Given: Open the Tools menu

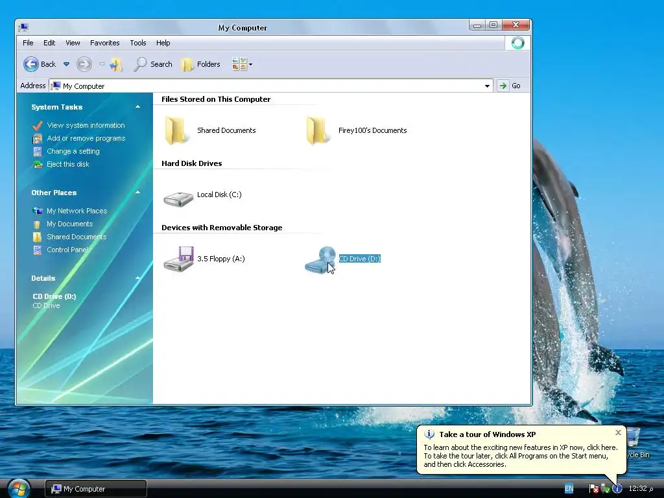Looking at the screenshot, I should click(x=138, y=43).
